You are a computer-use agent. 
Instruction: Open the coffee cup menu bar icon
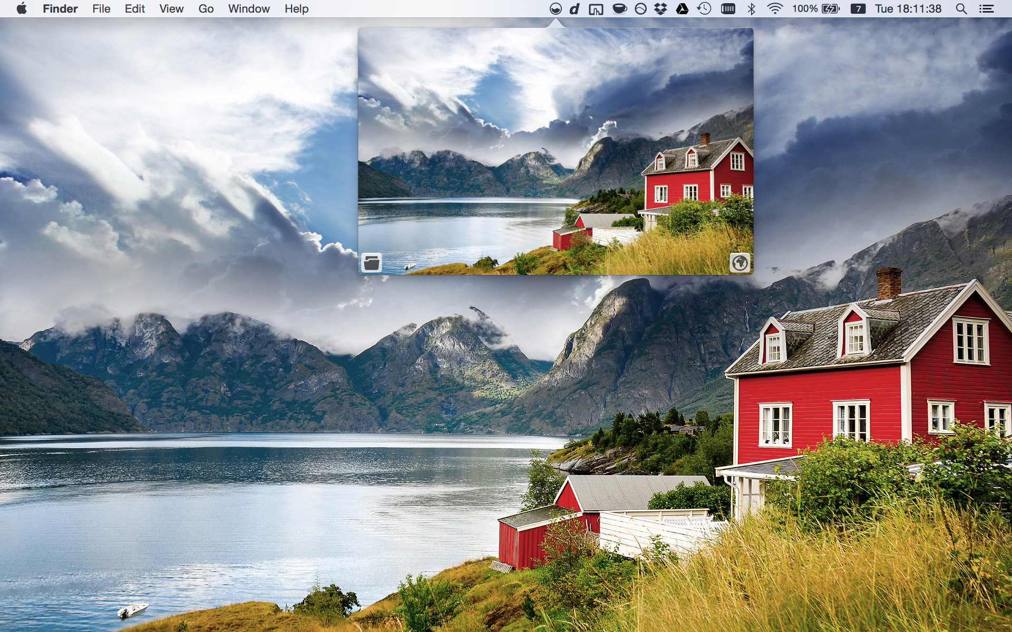click(x=619, y=9)
